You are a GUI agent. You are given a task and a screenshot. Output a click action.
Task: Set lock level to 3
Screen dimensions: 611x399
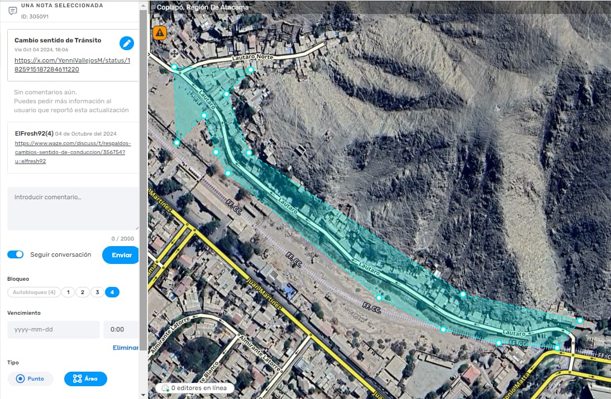click(x=97, y=292)
